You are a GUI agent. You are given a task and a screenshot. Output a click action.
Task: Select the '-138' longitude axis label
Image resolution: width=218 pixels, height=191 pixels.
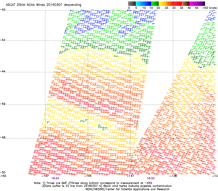pos(173,176)
